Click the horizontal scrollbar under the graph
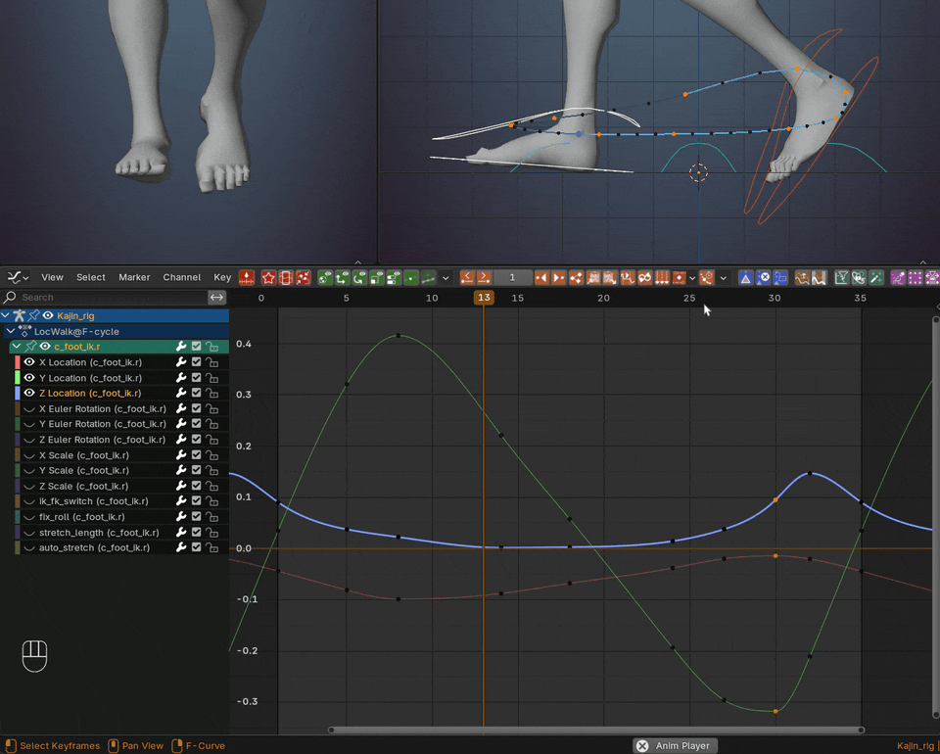 (x=596, y=730)
